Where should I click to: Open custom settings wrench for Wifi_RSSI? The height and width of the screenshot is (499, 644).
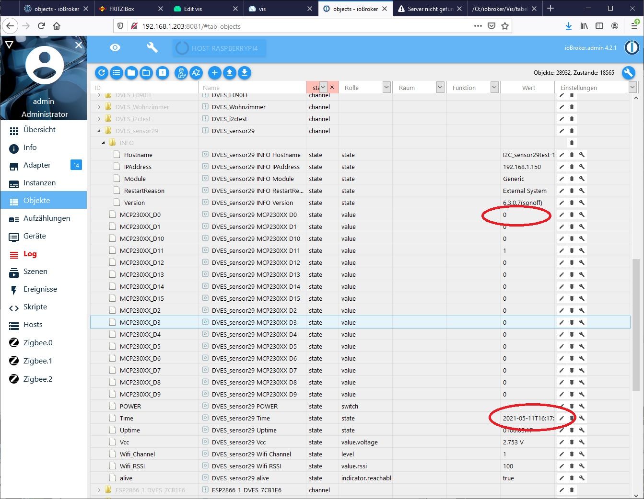pyautogui.click(x=582, y=466)
